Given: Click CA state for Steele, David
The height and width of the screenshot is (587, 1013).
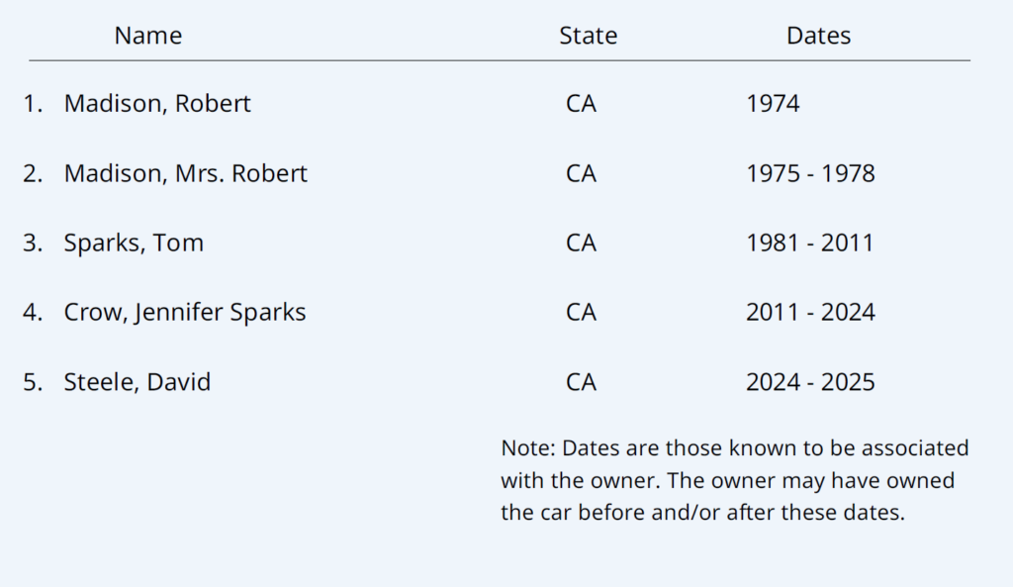Looking at the screenshot, I should pos(581,381).
